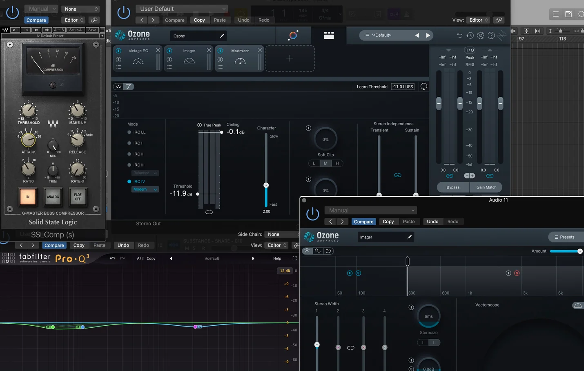This screenshot has width=584, height=371.
Task: Select IRC II mode
Action: click(136, 154)
